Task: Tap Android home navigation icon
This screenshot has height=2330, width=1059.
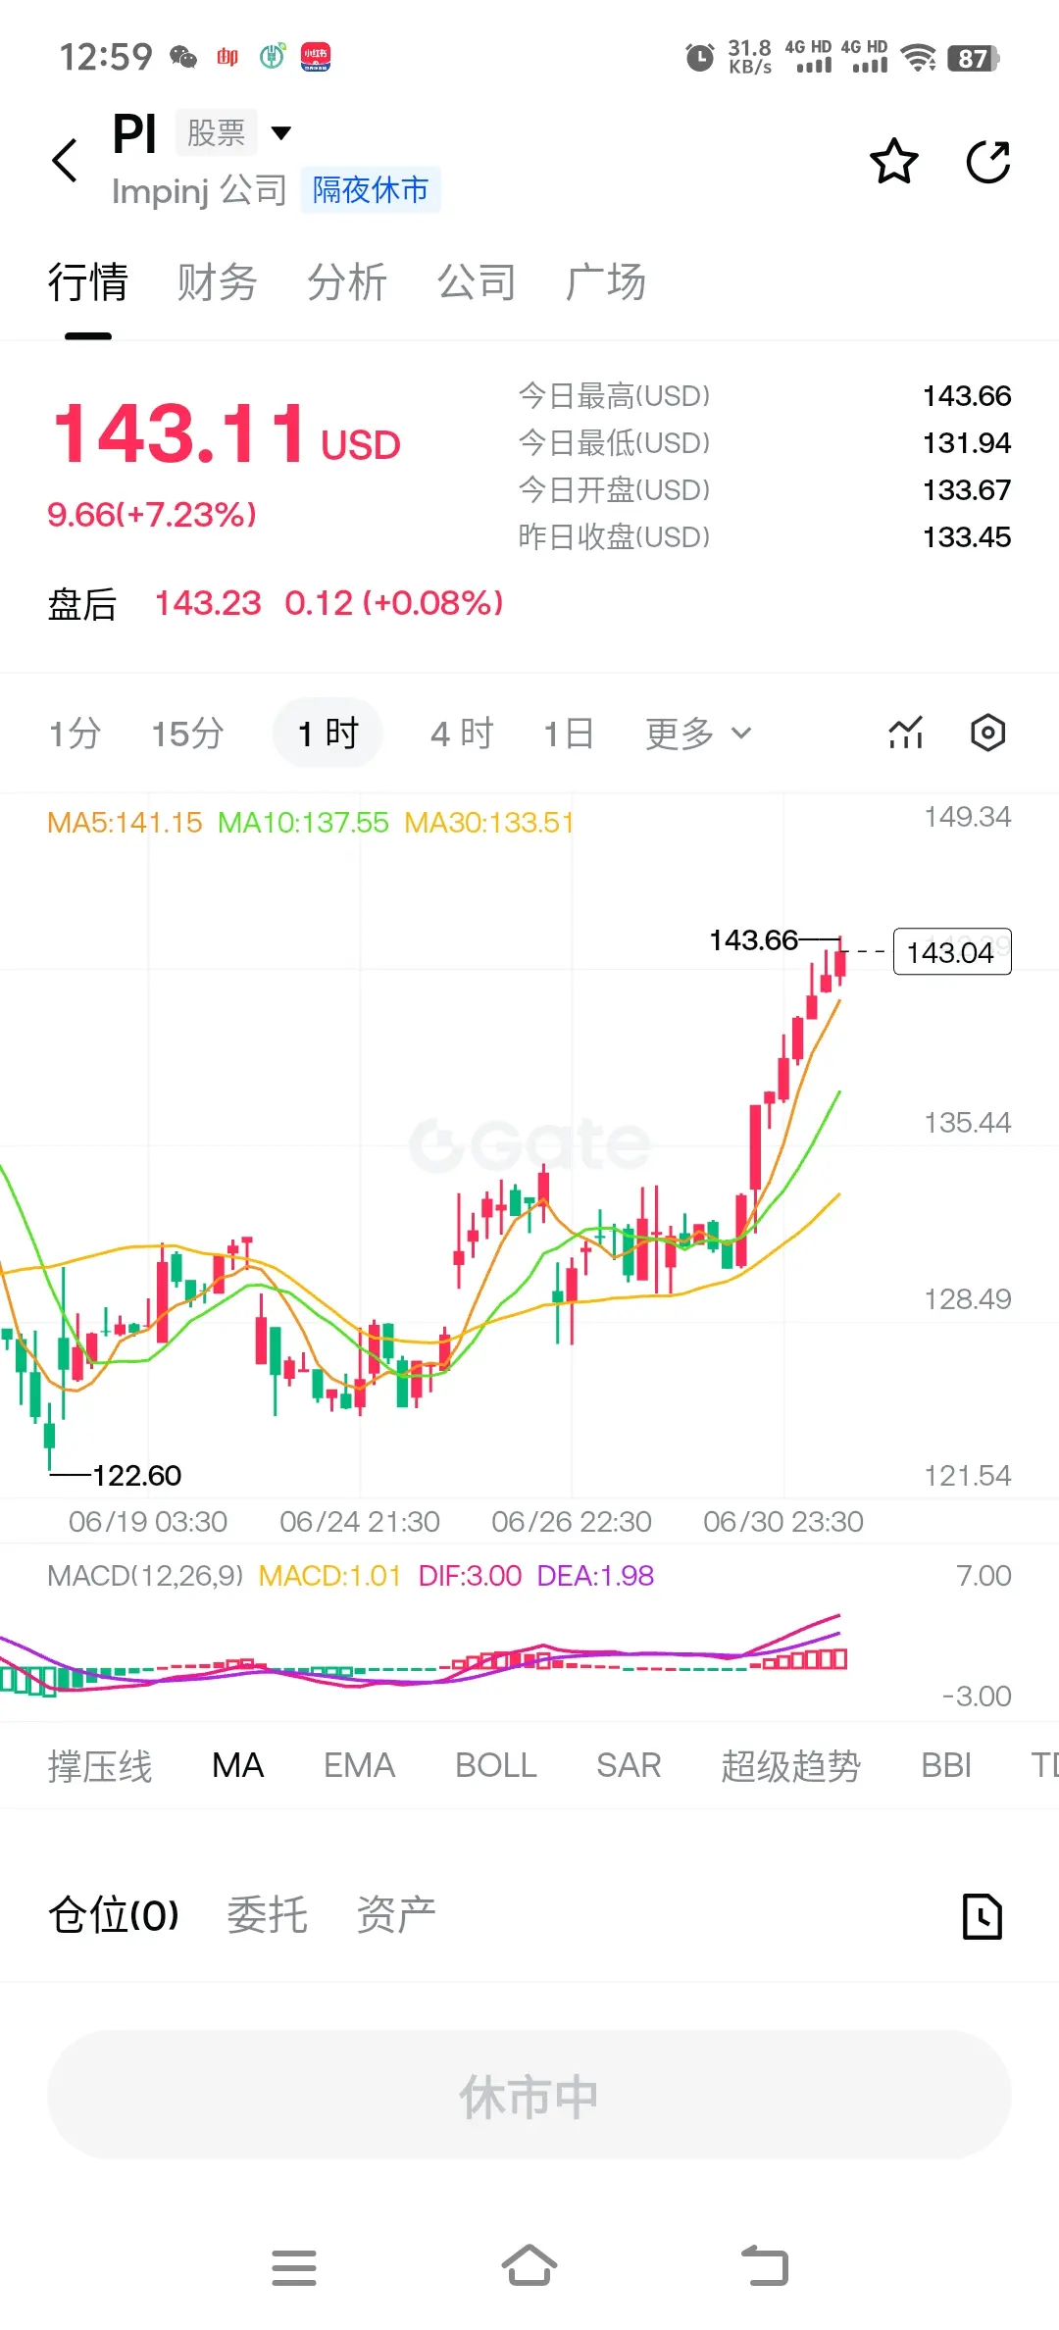Action: pos(529,2265)
